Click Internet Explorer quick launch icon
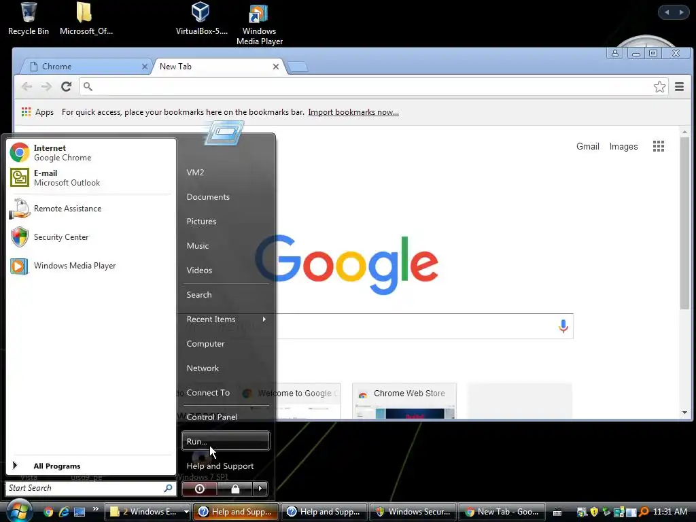This screenshot has height=522, width=696. click(x=64, y=512)
